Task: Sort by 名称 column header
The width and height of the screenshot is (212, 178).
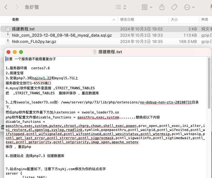Action: [15, 19]
